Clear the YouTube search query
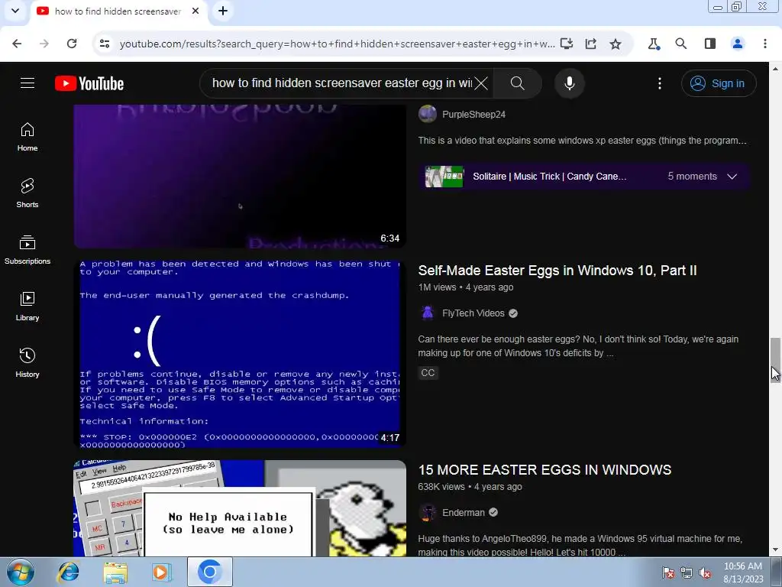The height and width of the screenshot is (587, 782). pos(481,83)
